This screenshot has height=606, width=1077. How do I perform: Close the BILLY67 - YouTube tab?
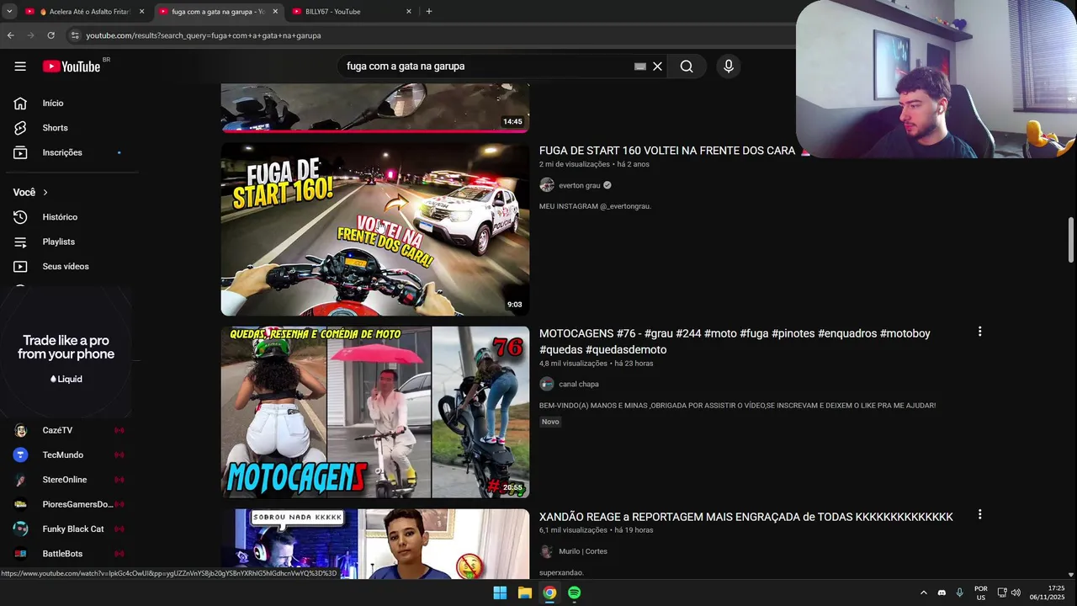409,12
